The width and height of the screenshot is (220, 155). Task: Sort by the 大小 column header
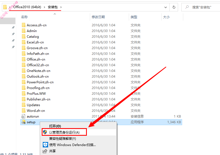(x=166, y=17)
